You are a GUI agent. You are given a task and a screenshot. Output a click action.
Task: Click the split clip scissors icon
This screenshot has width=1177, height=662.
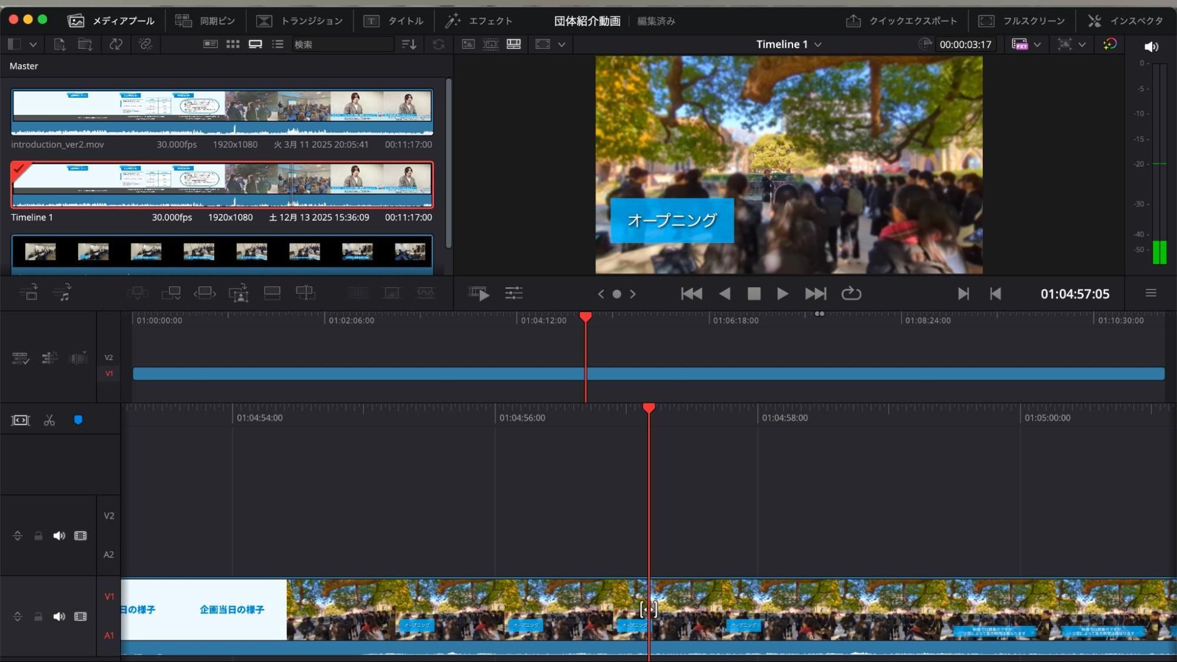(x=49, y=420)
